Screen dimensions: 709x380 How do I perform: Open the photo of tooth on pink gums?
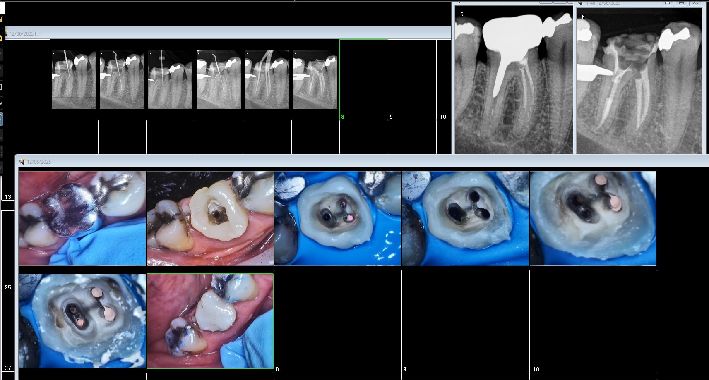coord(210,218)
